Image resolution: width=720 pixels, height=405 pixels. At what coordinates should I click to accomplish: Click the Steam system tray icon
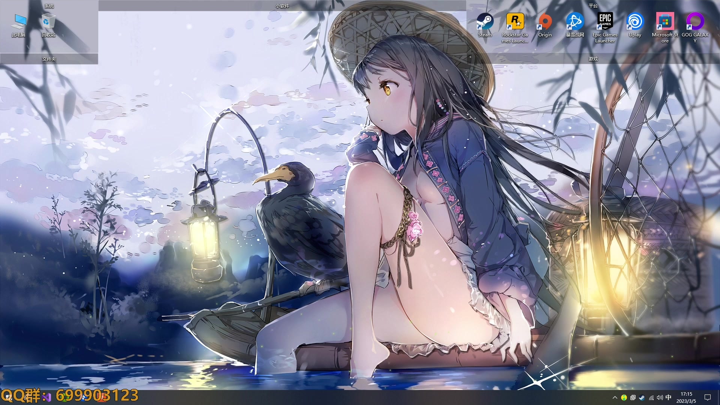pos(642,397)
